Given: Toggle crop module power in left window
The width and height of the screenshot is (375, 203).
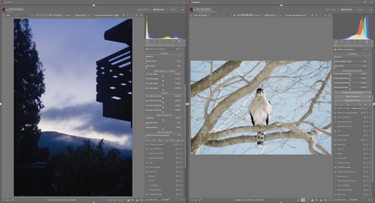Looking at the screenshot, I should [147, 163].
